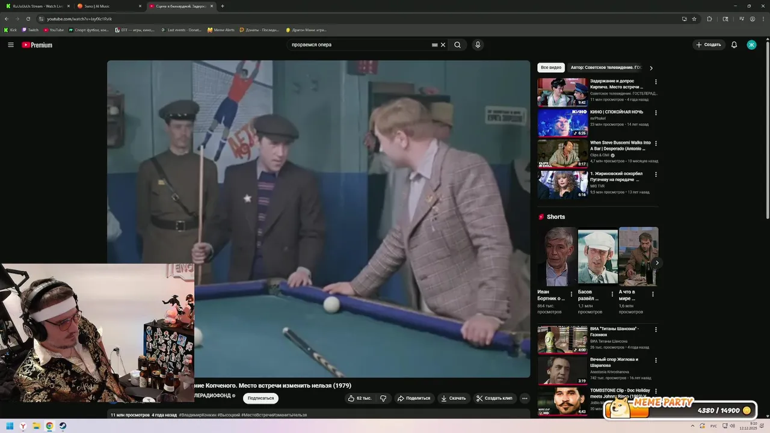
Task: Open browser extensions puzzle icon
Action: point(709,19)
